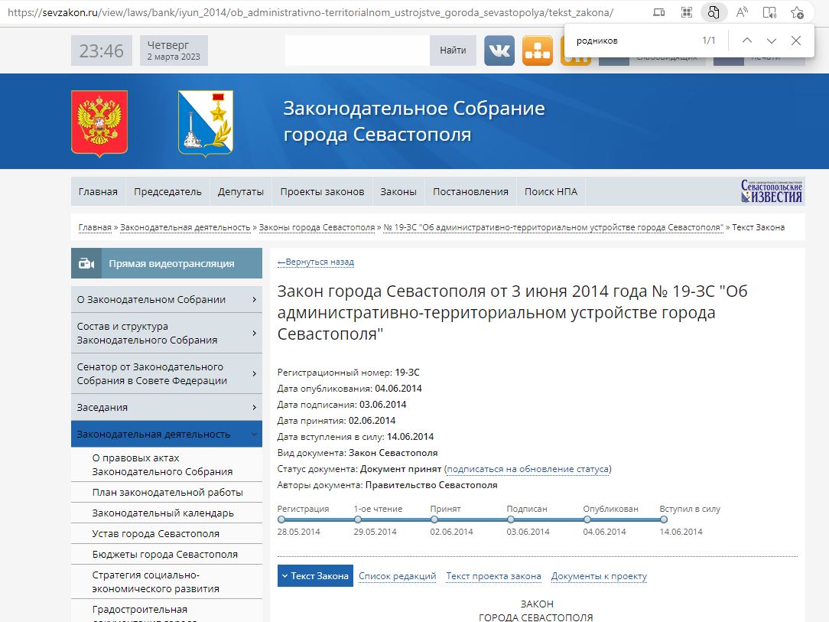
Task: Click the video camera icon for live broadcast
Action: click(86, 262)
